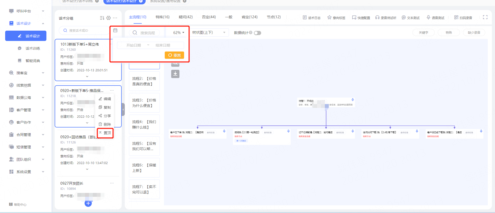Open the gear settings in 话术分组 header
The image size is (495, 213).
pyautogui.click(x=109, y=18)
